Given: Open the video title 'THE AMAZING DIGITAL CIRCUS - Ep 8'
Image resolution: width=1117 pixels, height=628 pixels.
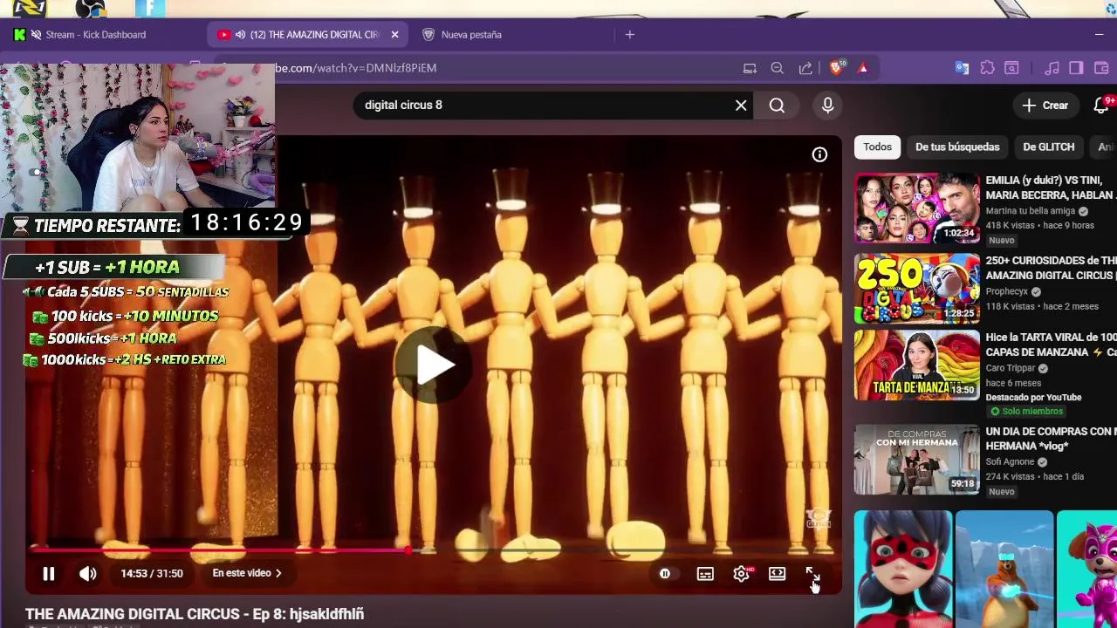Looking at the screenshot, I should click(x=195, y=614).
